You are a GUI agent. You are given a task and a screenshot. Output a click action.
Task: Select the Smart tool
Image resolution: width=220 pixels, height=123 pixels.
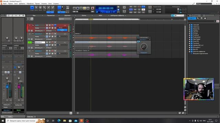pyautogui.click(x=32, y=8)
